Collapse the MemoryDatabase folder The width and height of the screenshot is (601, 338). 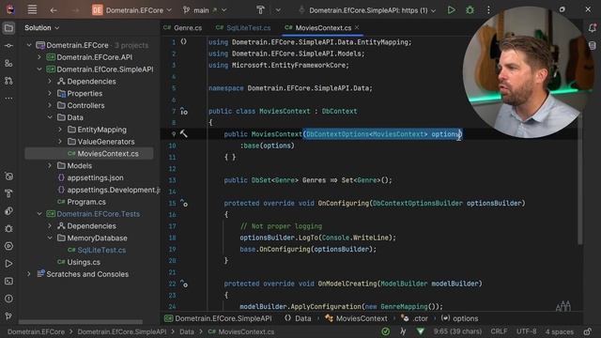[50, 238]
